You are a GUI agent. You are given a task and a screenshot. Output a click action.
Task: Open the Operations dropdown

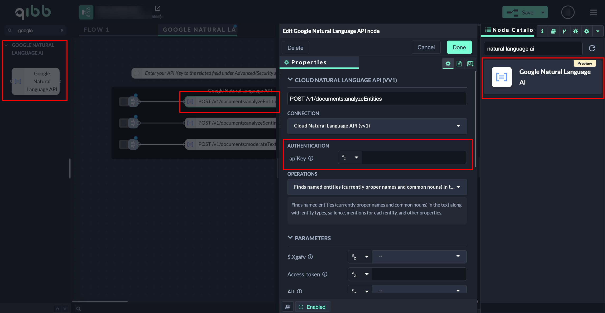[377, 187]
